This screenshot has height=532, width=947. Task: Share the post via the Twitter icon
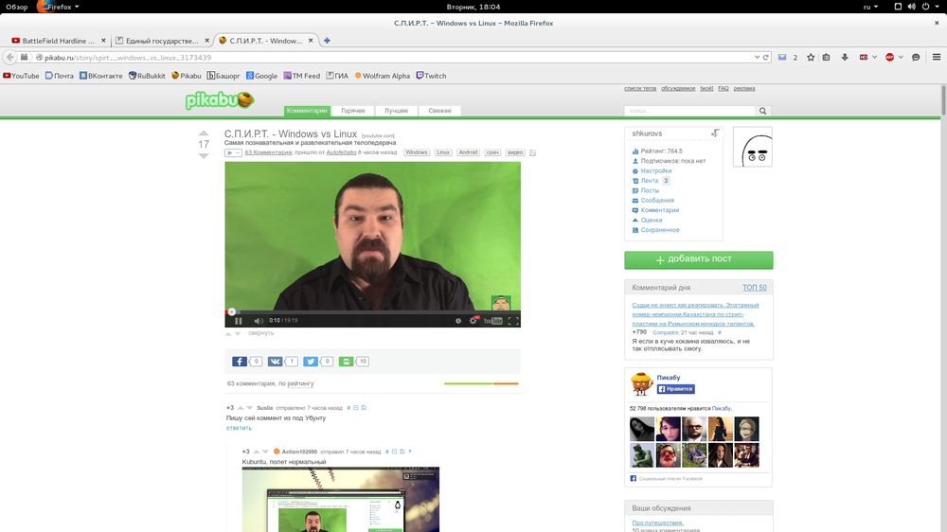click(x=310, y=362)
